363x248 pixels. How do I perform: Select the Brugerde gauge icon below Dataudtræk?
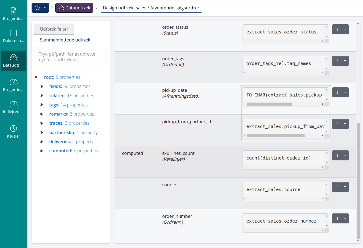click(x=13, y=82)
